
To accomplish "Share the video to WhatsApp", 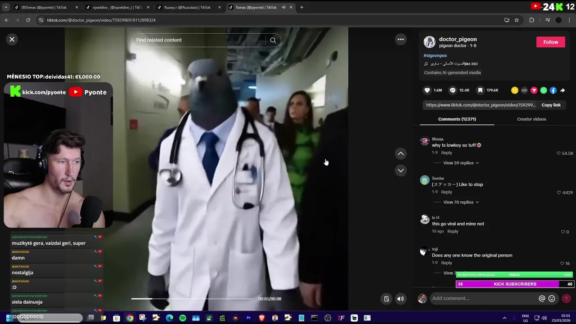I will pos(544,90).
